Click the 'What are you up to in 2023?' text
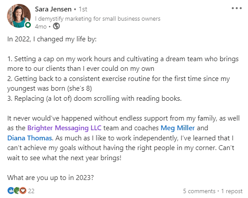The image size is (248, 198). click(x=51, y=178)
